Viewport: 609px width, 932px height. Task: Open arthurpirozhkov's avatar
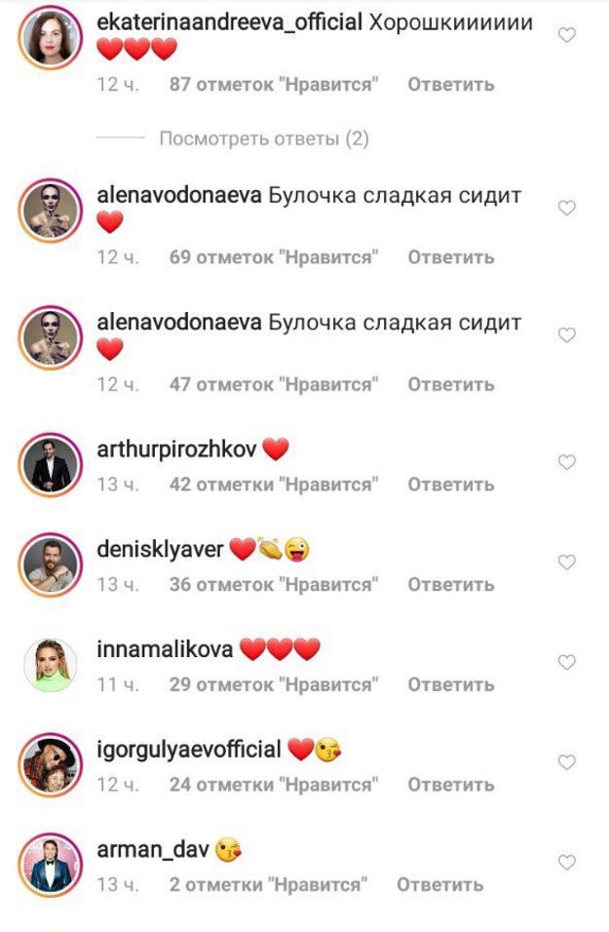(51, 465)
